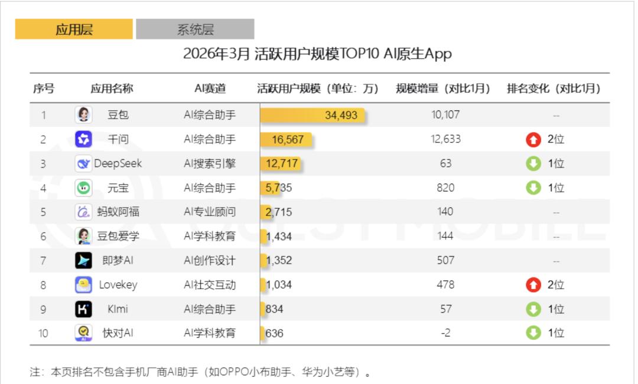Click the footnote about 手机厂商AI助手
Image resolution: width=638 pixels, height=384 pixels.
click(x=201, y=372)
